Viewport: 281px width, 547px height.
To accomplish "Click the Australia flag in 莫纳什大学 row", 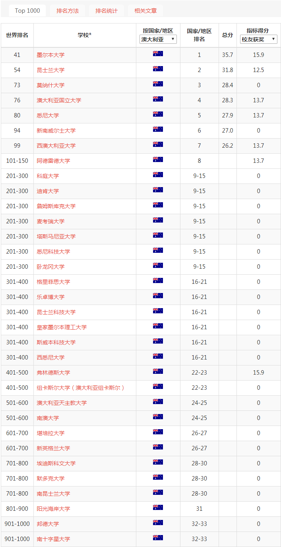I will click(x=158, y=84).
